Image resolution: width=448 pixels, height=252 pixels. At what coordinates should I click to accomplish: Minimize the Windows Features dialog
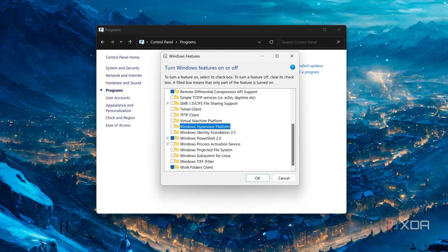tap(262, 56)
